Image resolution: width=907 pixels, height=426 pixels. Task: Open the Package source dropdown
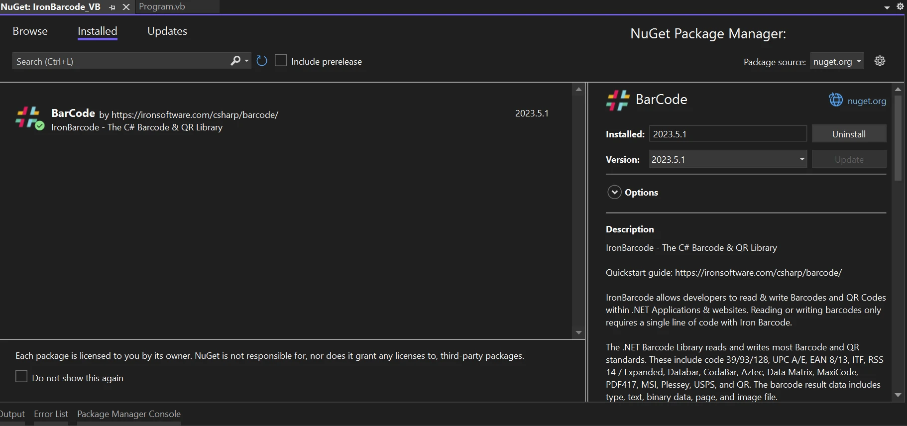837,61
